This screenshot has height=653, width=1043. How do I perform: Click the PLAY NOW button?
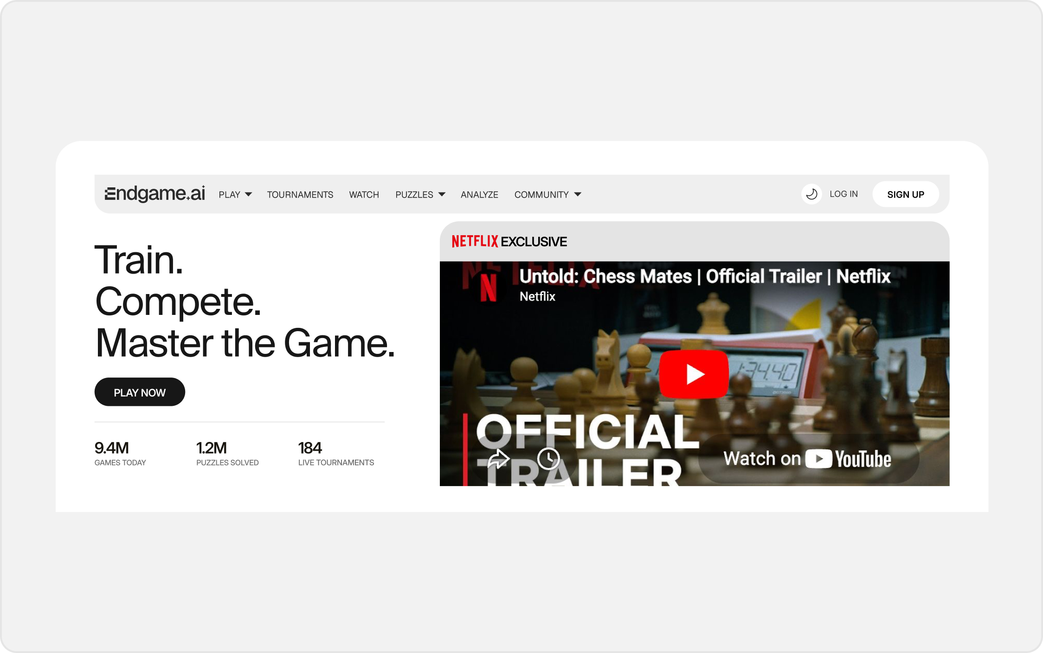tap(140, 392)
